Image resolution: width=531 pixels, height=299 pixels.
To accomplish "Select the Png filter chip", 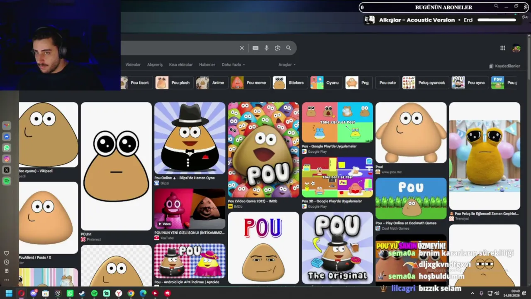I will click(359, 83).
